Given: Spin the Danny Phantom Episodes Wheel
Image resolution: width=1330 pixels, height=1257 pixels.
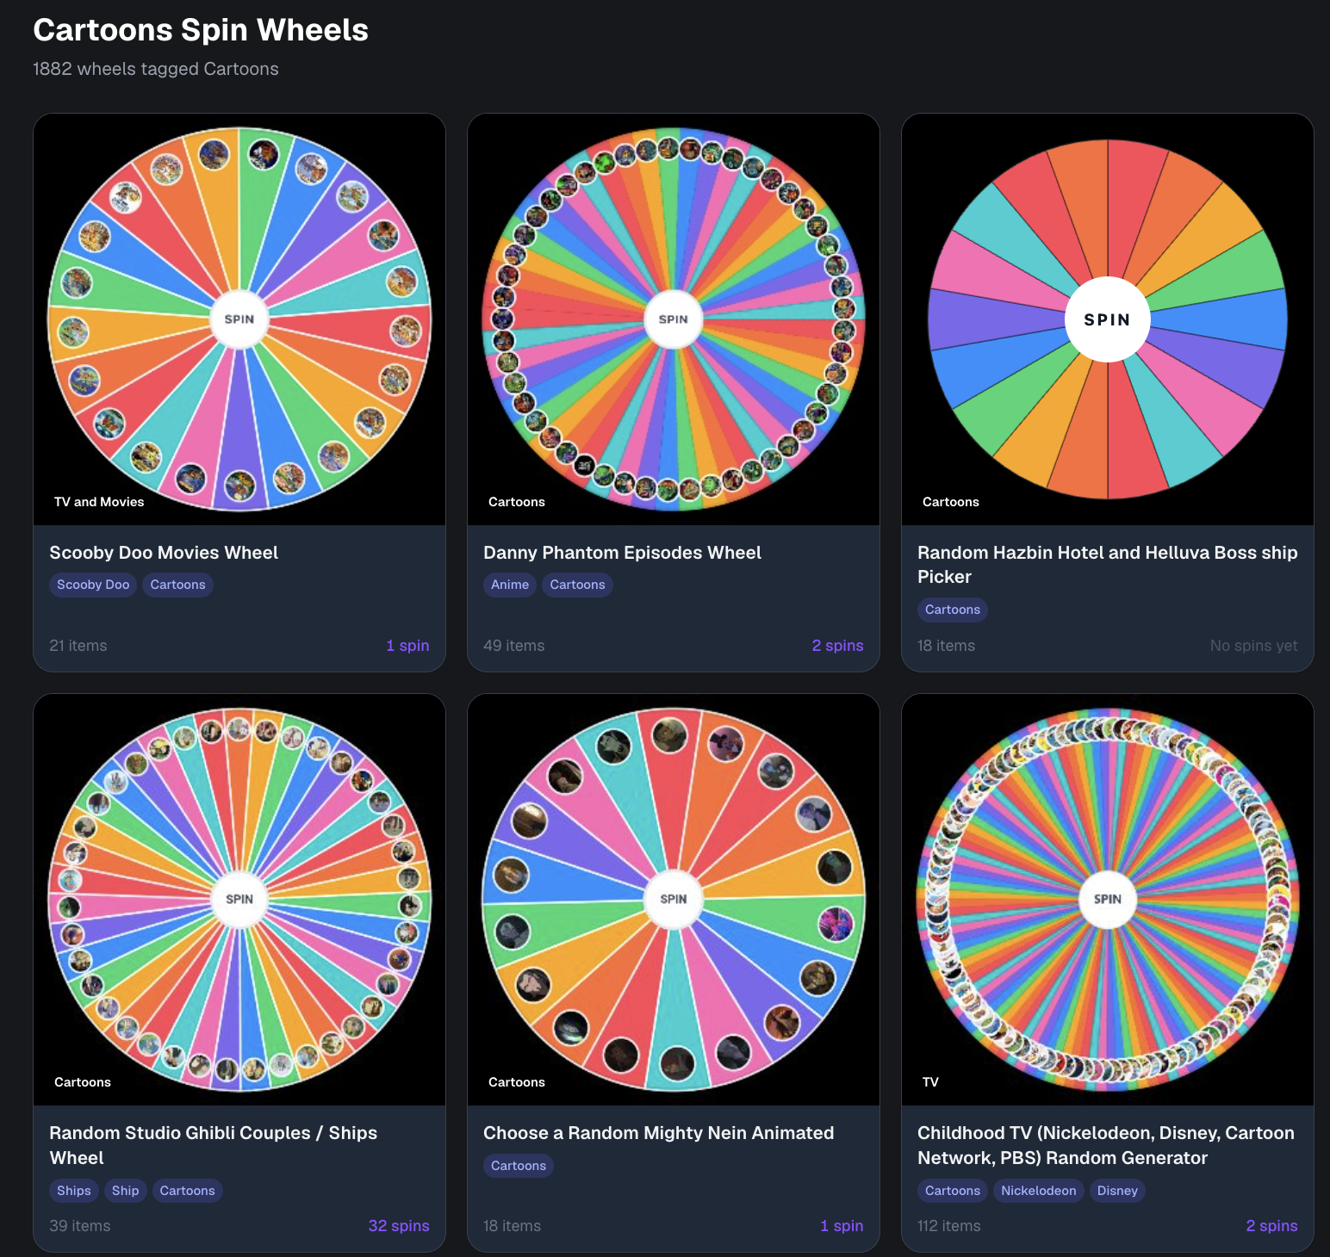Looking at the screenshot, I should coord(674,319).
